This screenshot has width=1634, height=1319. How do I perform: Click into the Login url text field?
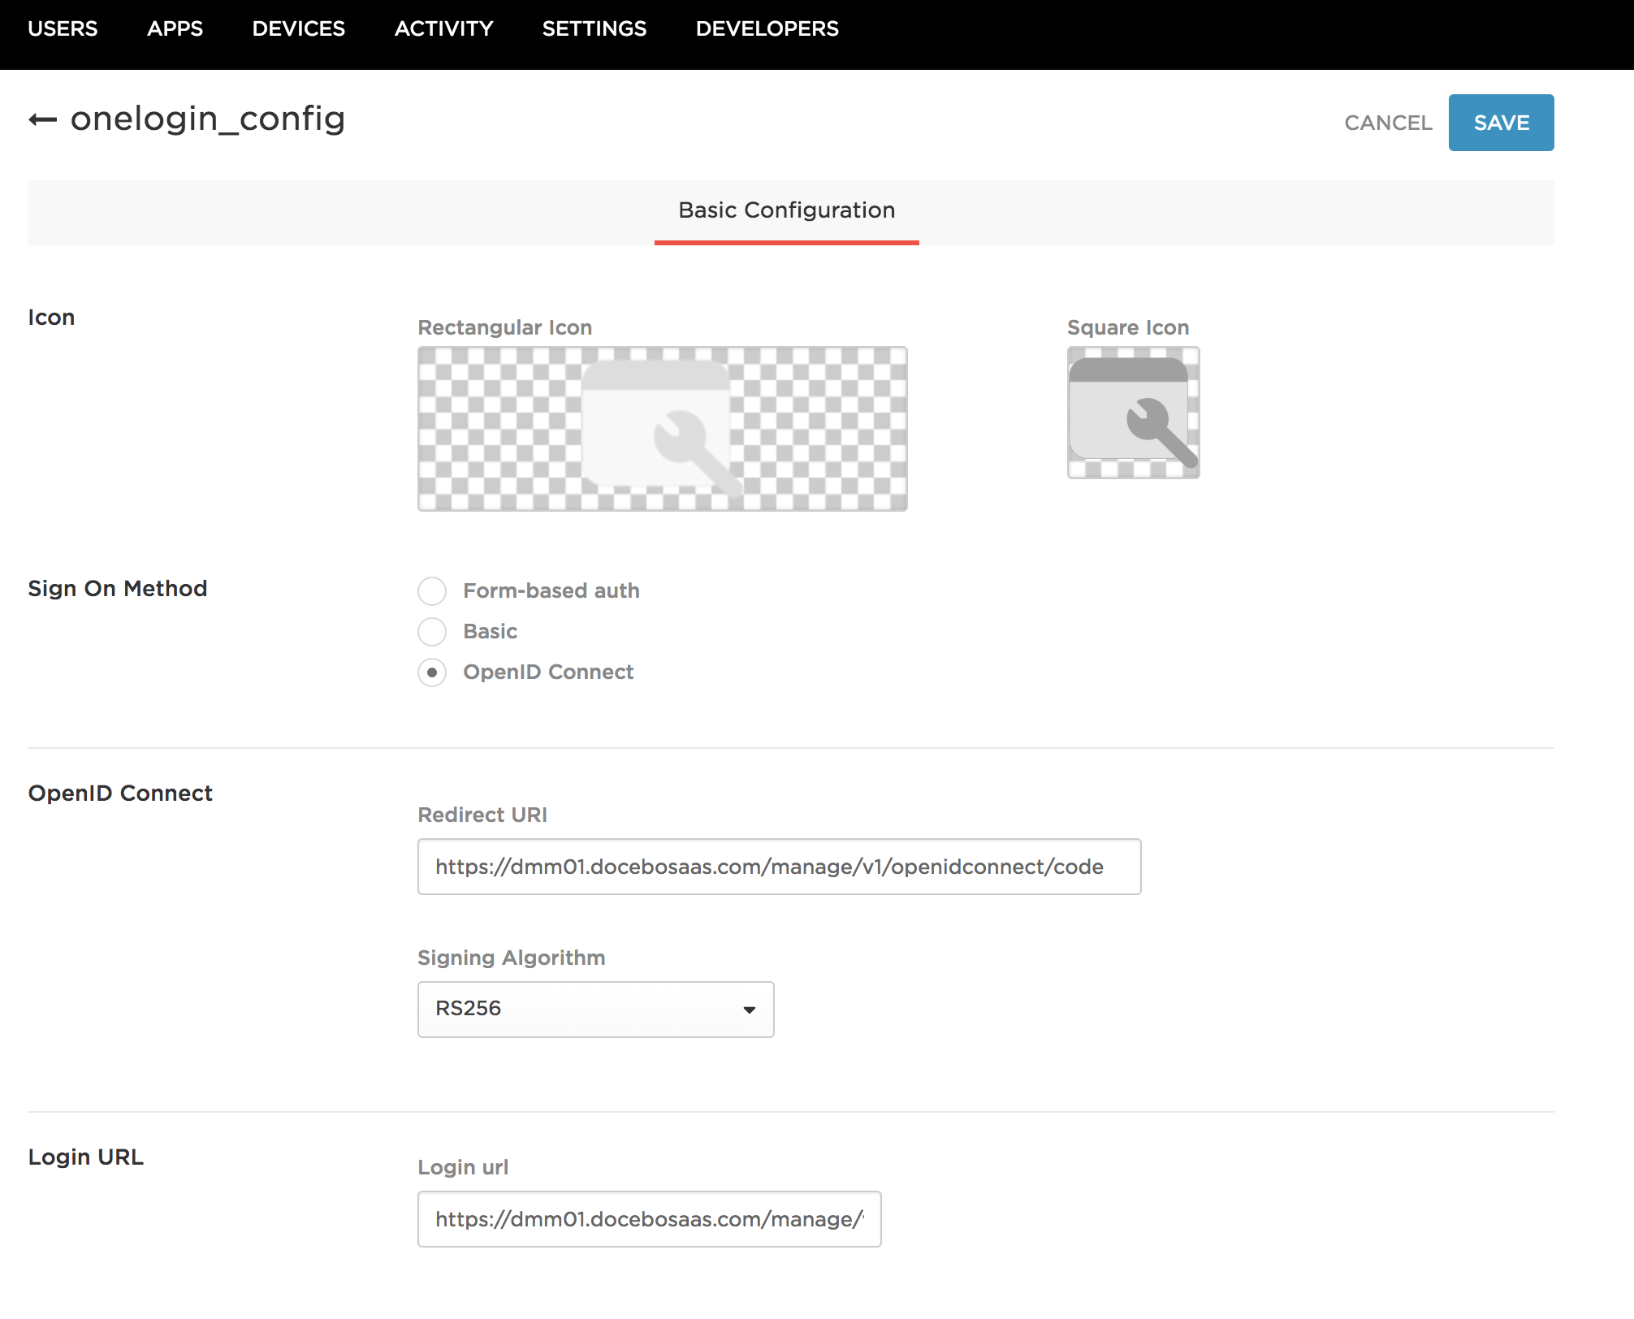[x=649, y=1219]
